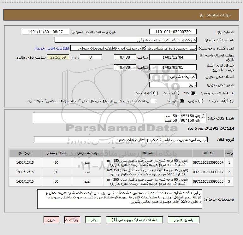Click response deadline date 1401/12/04
243x235 pixels.
[173, 57]
